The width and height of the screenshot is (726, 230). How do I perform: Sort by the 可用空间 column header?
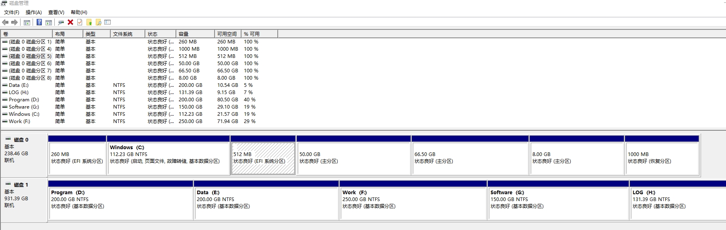(x=228, y=34)
